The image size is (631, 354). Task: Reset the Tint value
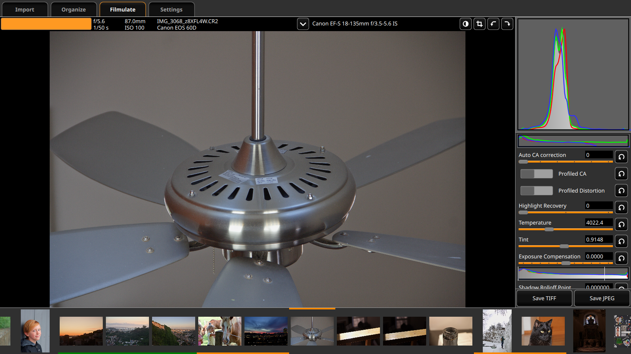tap(621, 241)
